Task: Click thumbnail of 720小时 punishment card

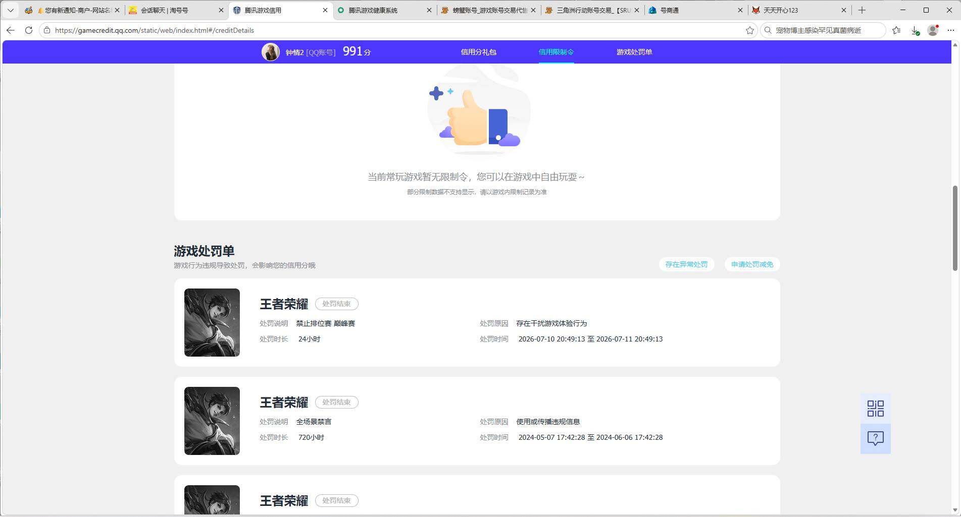Action: [x=212, y=421]
